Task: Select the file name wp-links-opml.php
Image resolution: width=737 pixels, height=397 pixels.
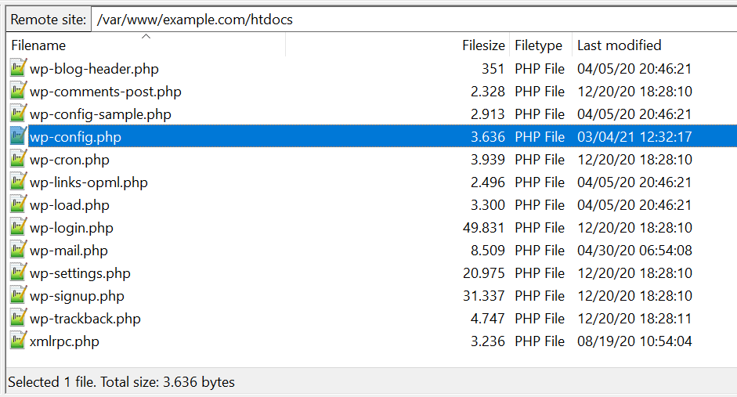Action: point(89,182)
